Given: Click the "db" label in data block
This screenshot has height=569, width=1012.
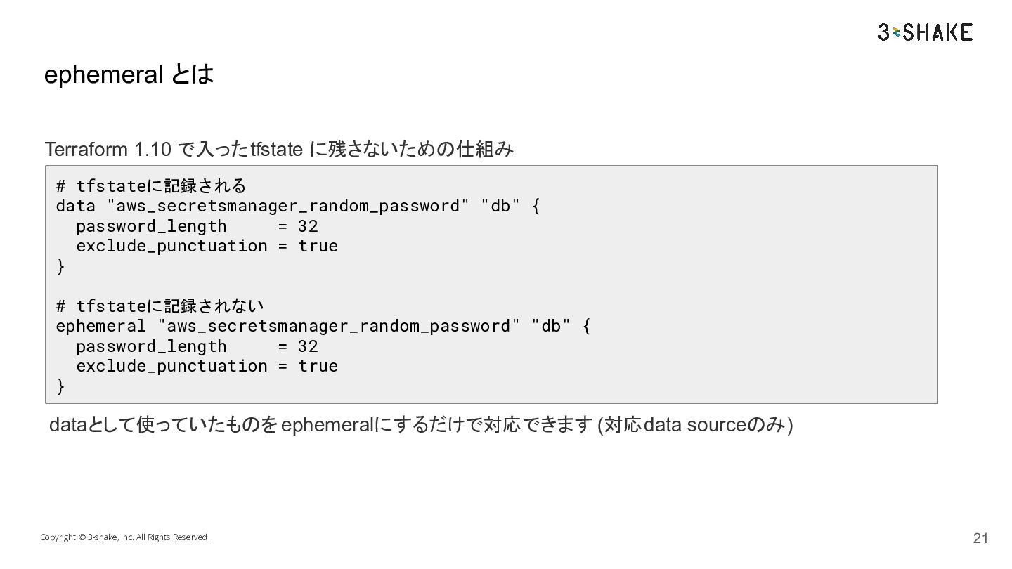Looking at the screenshot, I should pos(500,207).
